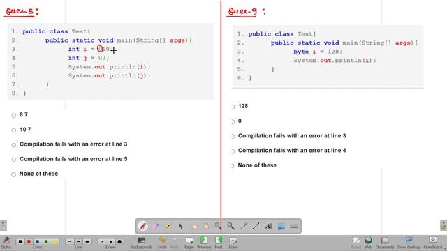Image resolution: width=447 pixels, height=251 pixels.
Task: Click the Erase page button
Action: pos(233,243)
